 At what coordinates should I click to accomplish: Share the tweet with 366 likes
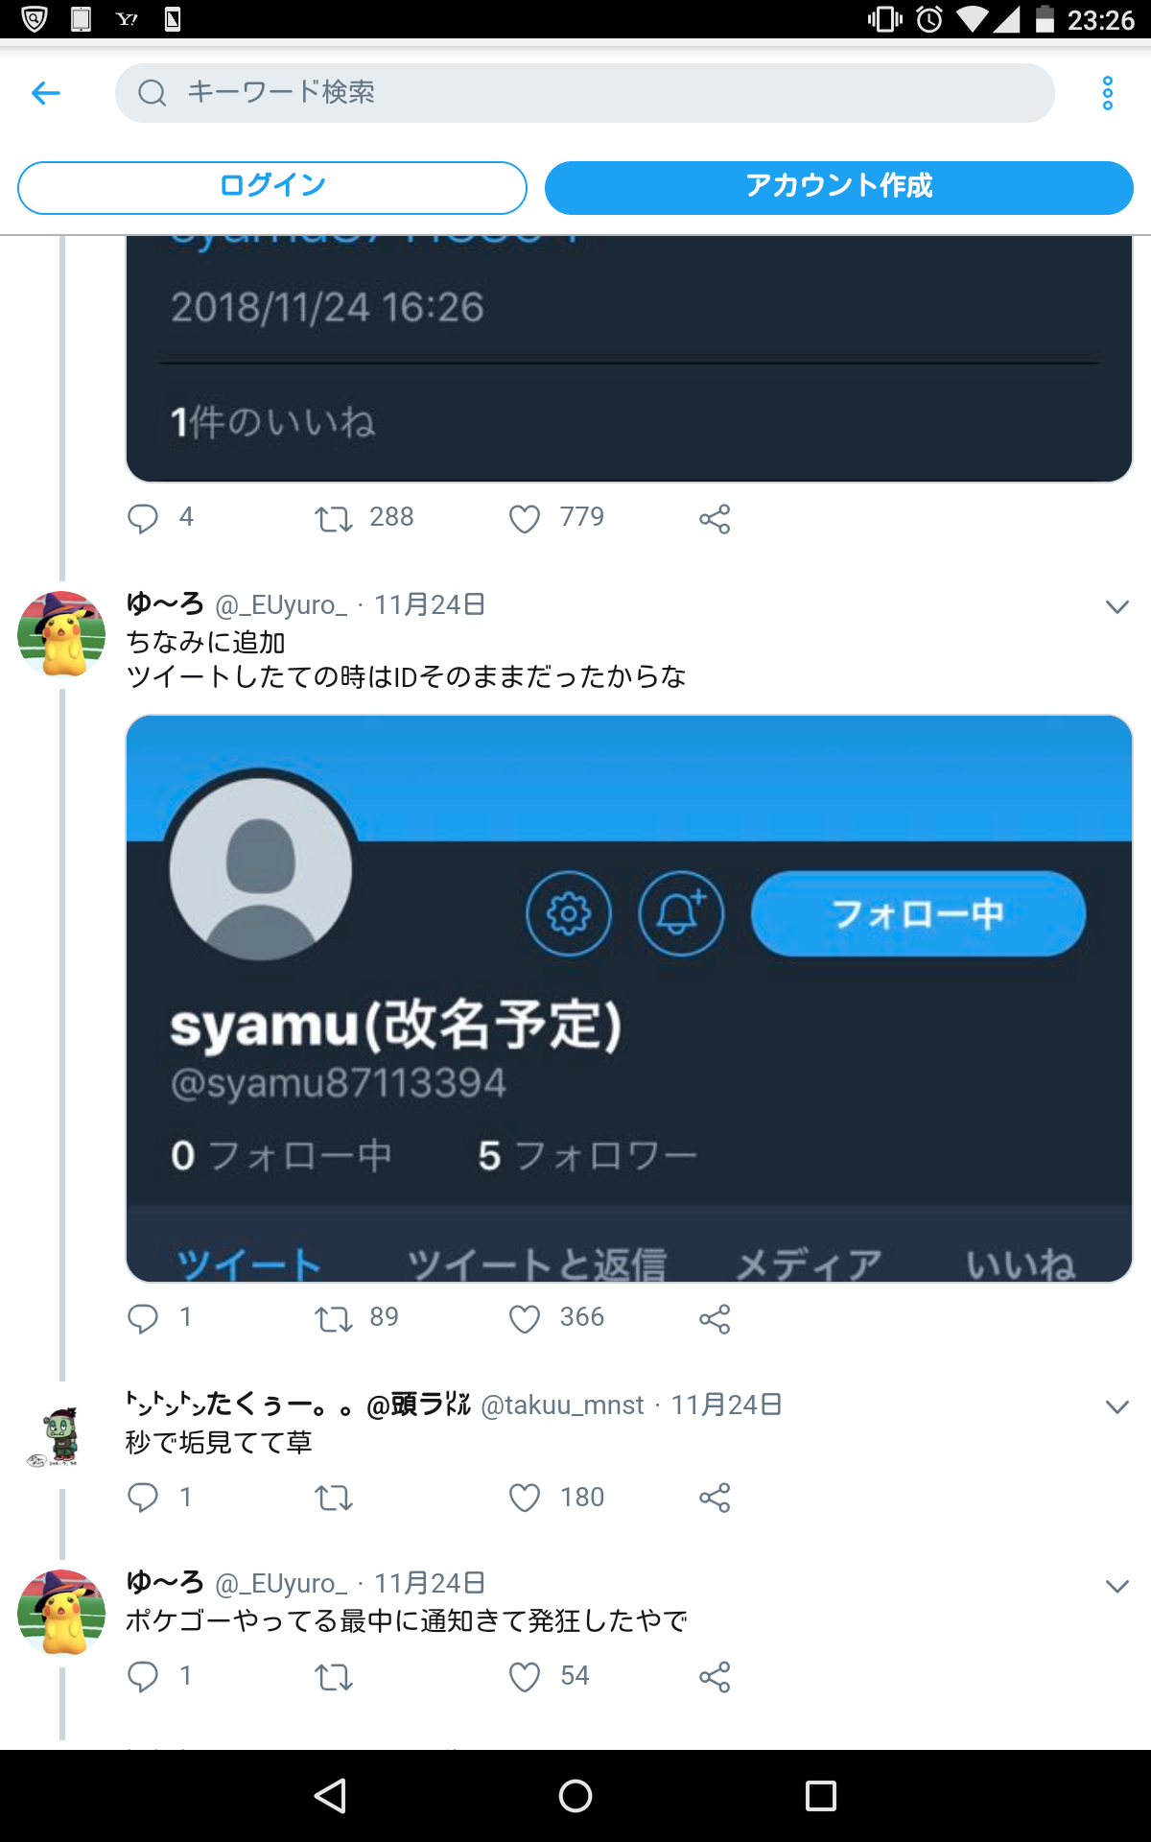coord(715,1319)
